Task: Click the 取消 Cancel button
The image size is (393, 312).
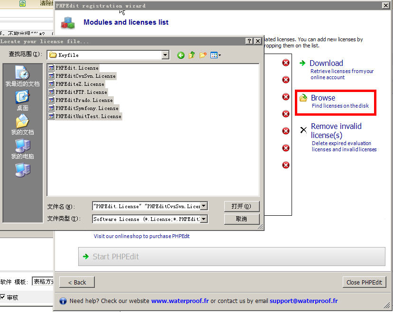Action: pyautogui.click(x=242, y=219)
